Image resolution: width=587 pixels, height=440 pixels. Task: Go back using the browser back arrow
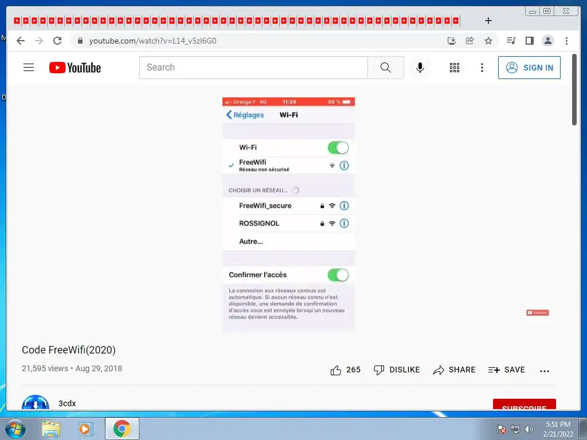21,41
